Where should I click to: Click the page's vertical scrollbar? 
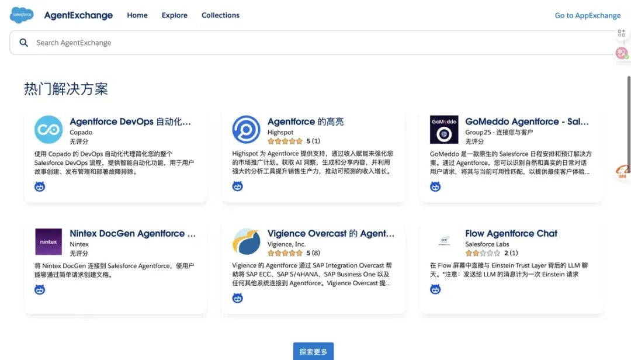click(x=629, y=117)
